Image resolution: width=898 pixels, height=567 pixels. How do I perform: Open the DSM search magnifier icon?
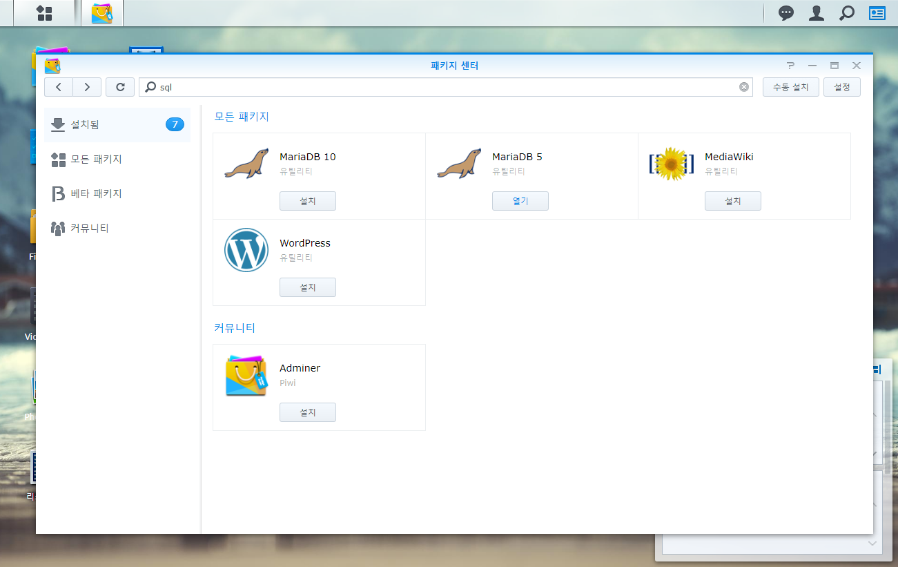pyautogui.click(x=847, y=13)
